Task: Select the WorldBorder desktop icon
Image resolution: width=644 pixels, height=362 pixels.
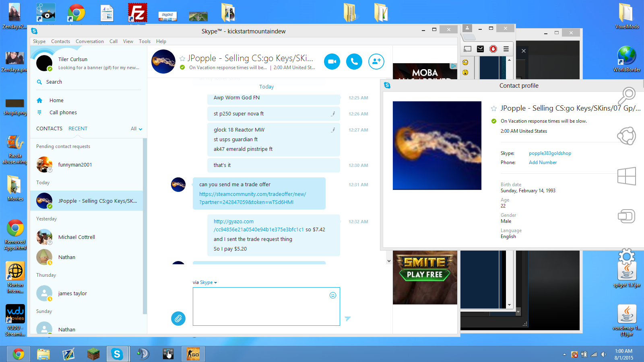Action: (627, 59)
